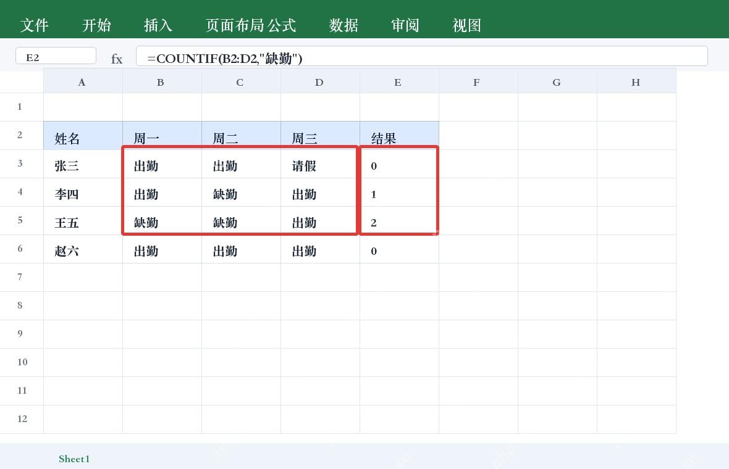
Task: Select column E header
Action: [399, 81]
